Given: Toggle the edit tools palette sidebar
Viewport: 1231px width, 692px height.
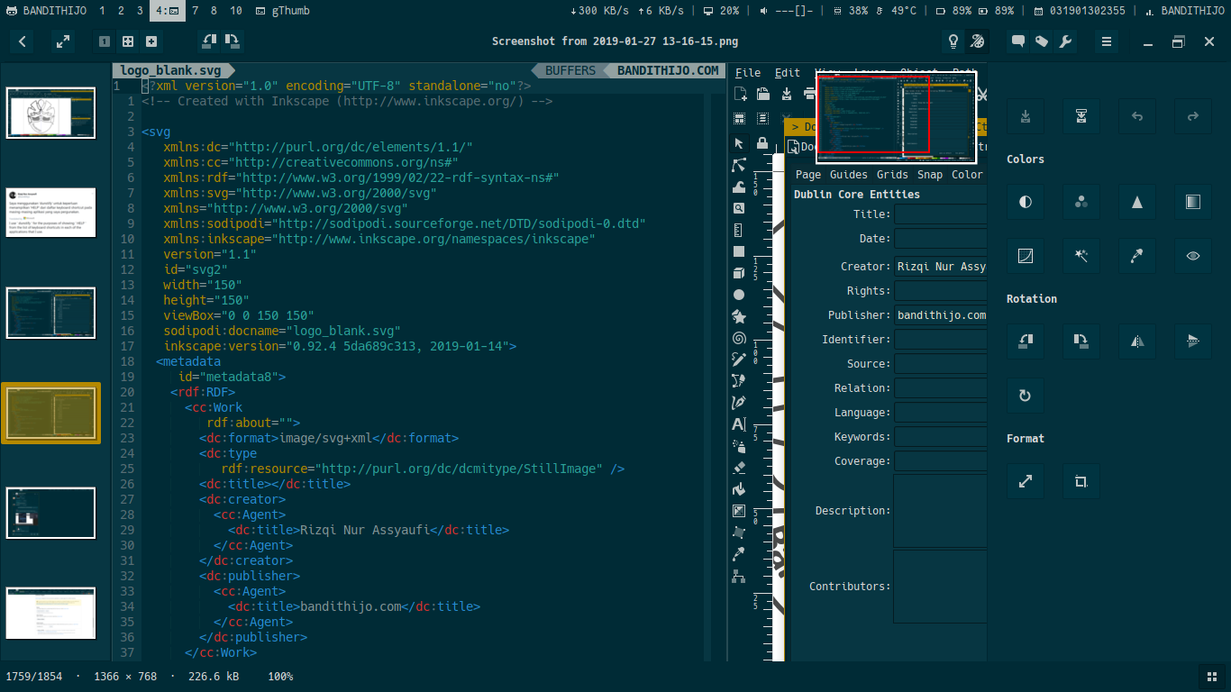Looking at the screenshot, I should coord(977,41).
